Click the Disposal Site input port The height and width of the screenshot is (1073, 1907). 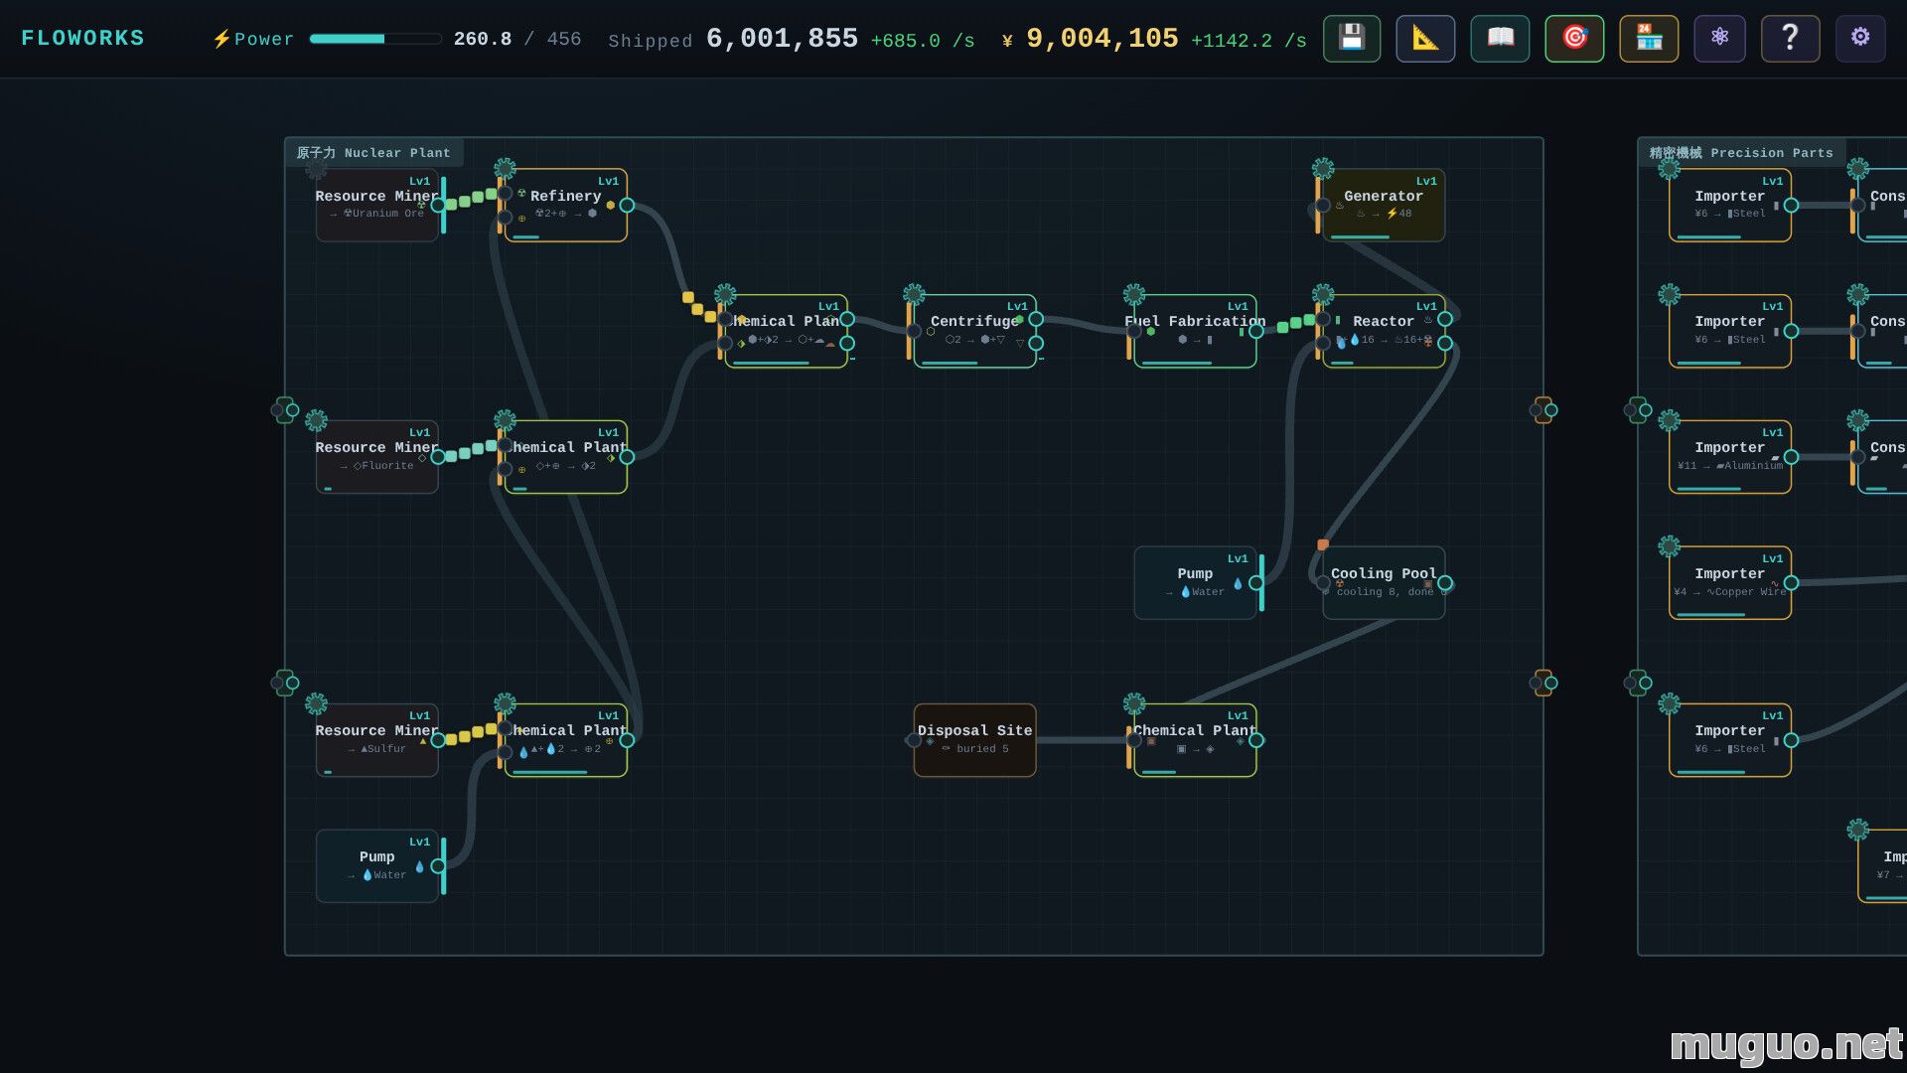[914, 740]
